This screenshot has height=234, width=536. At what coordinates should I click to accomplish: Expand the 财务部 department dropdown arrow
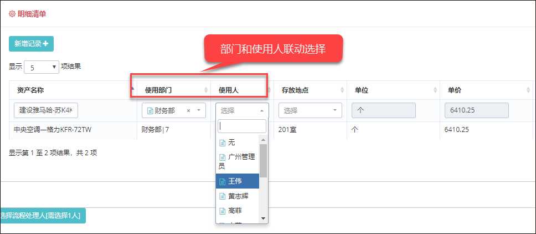point(199,110)
